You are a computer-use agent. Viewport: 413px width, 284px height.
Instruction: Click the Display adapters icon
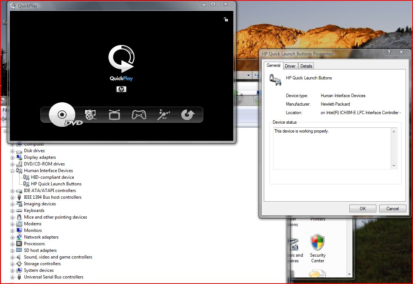coord(19,157)
